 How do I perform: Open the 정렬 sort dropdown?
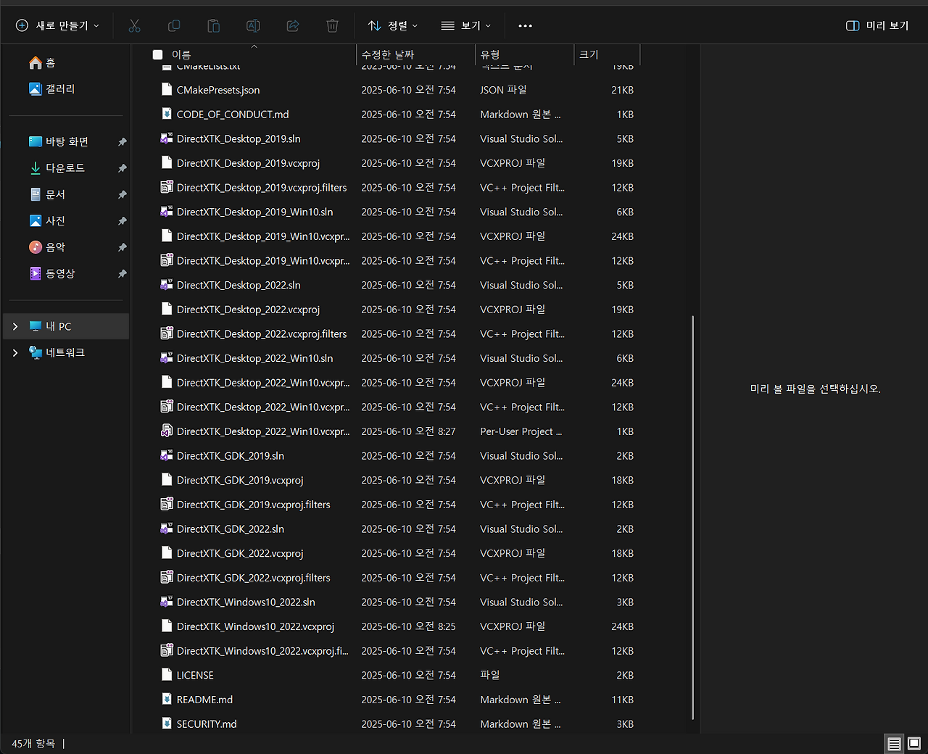coord(393,25)
